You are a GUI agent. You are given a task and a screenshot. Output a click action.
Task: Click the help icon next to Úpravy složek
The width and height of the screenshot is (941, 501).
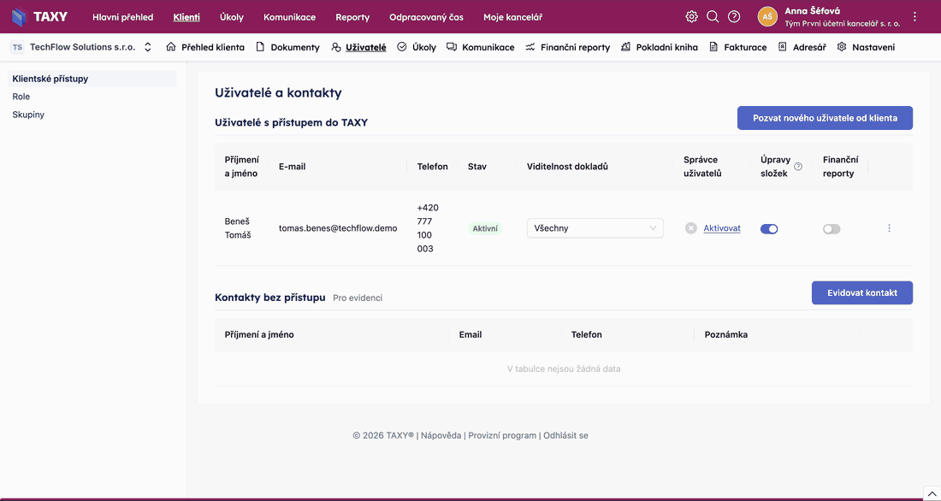(798, 167)
